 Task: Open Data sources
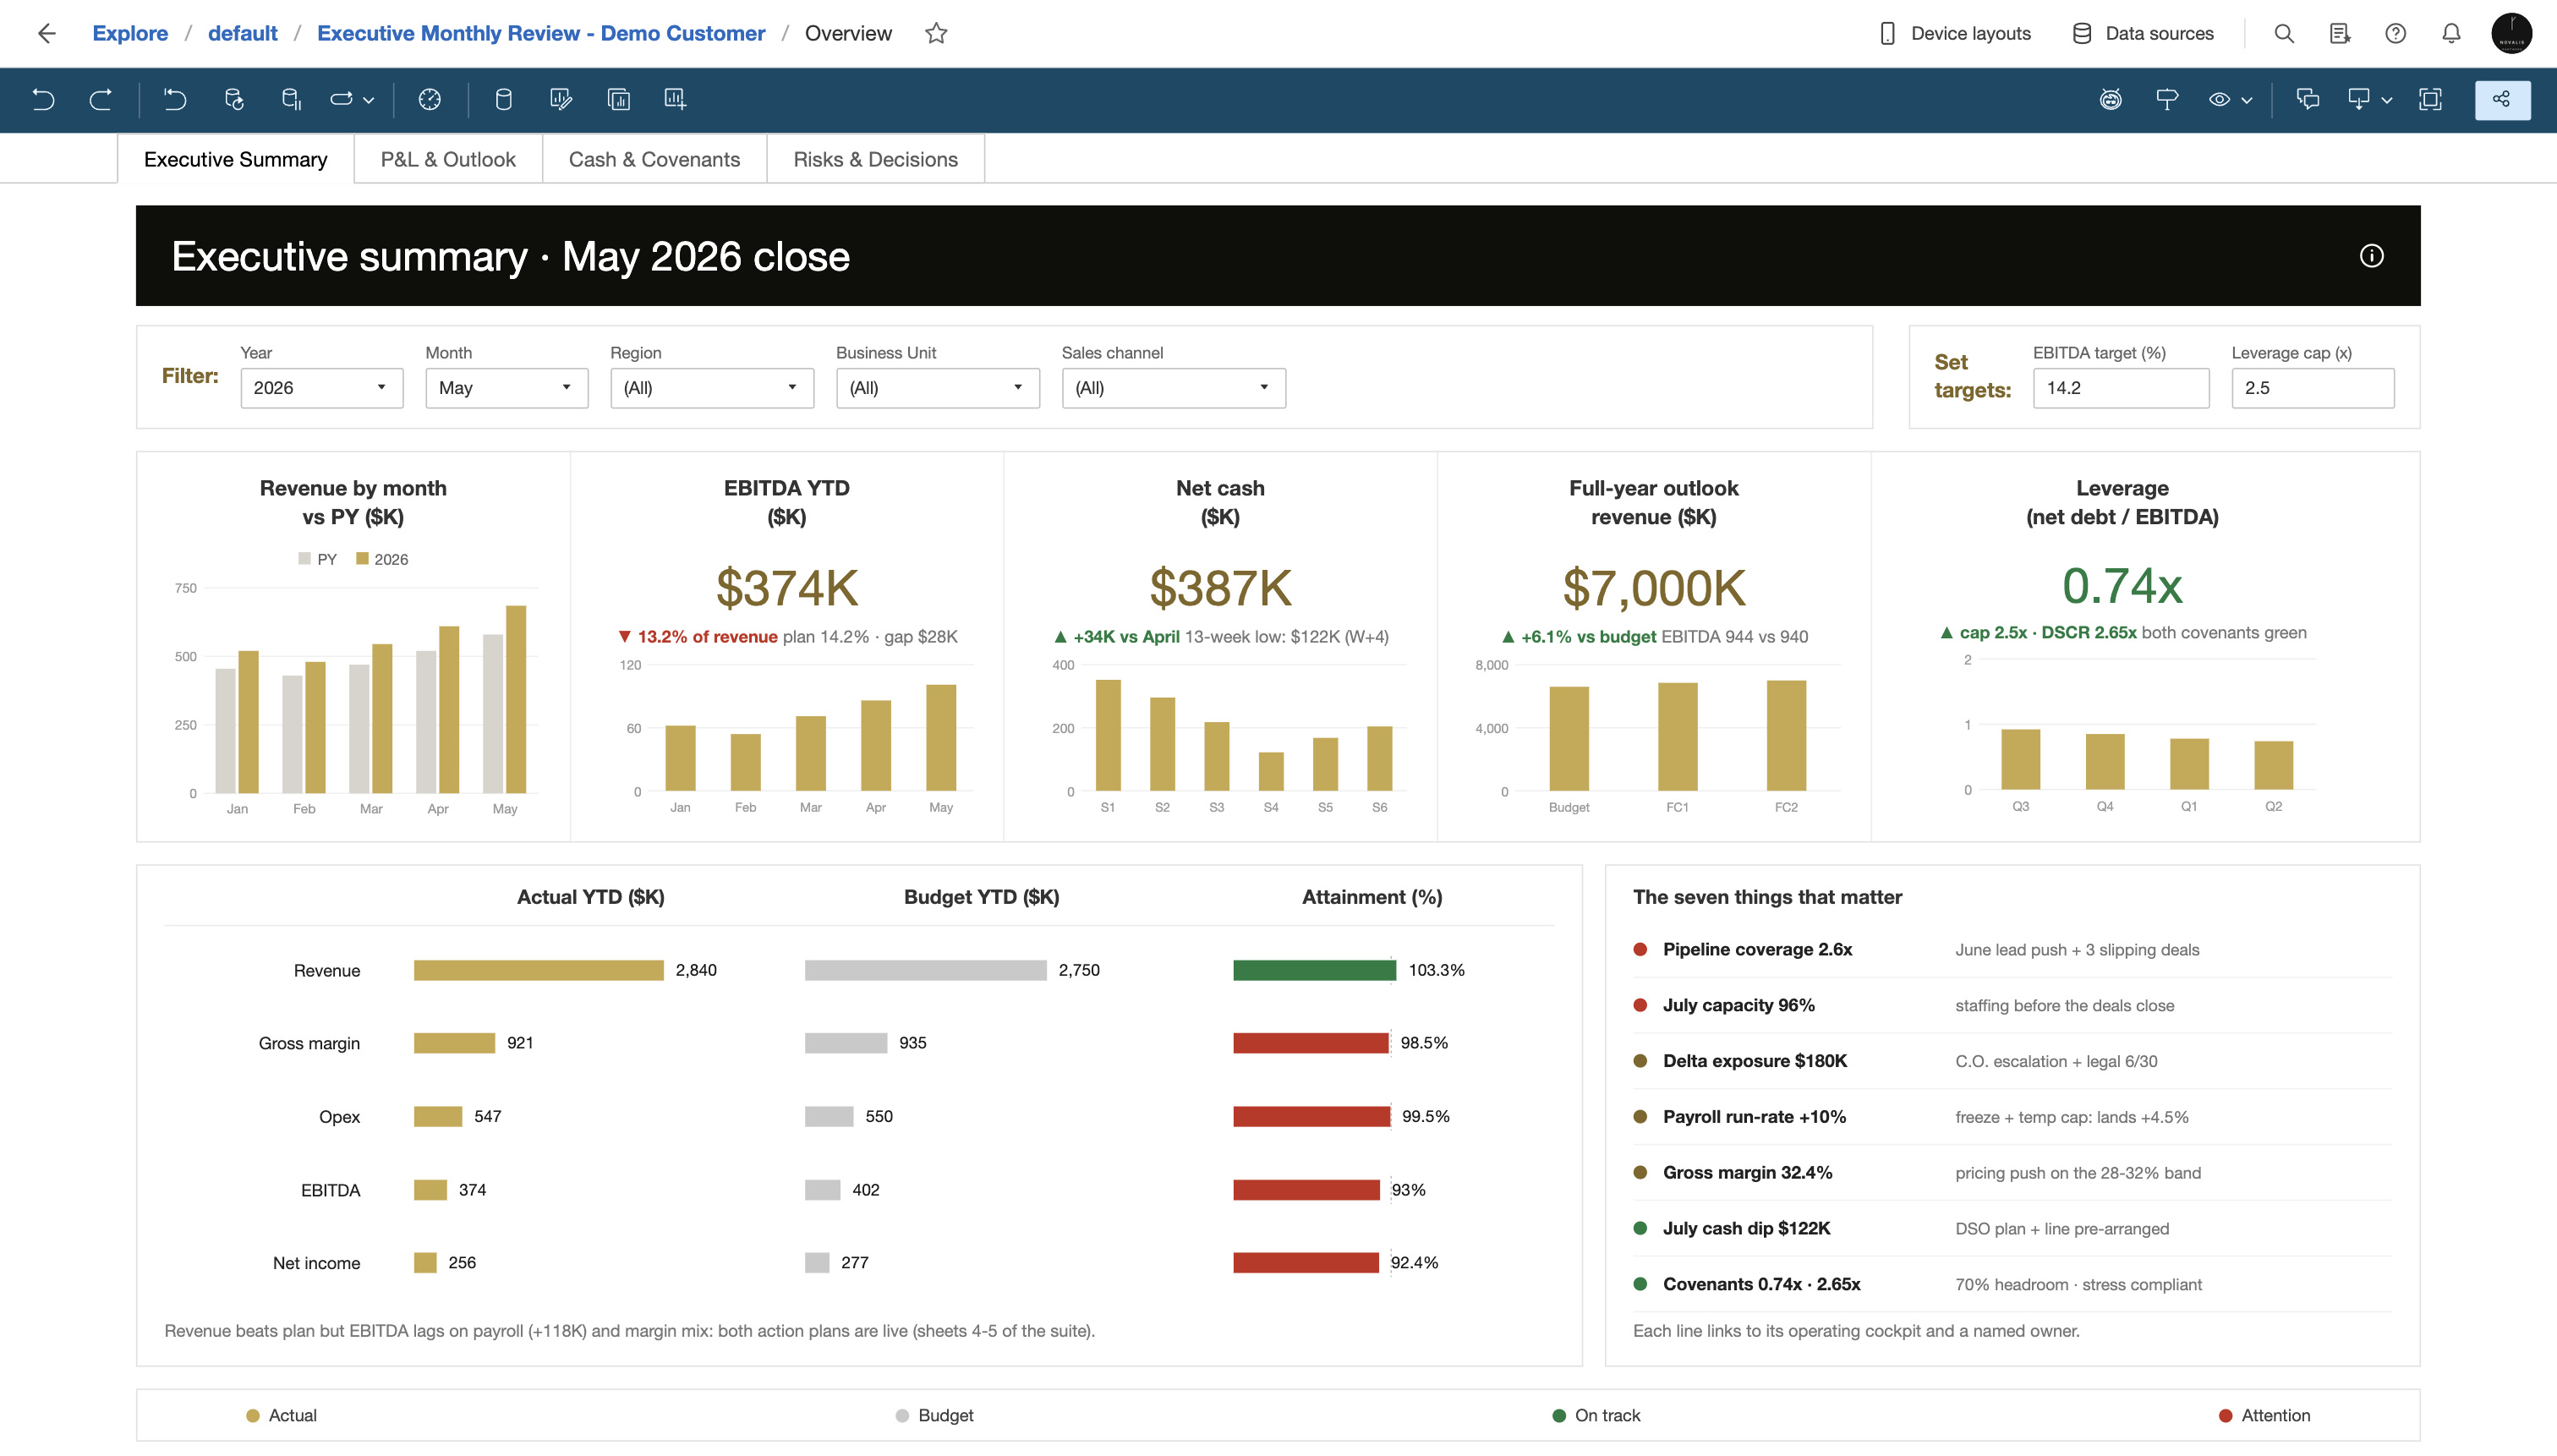pyautogui.click(x=2143, y=33)
